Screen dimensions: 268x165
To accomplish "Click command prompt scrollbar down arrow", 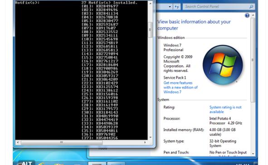I will tap(150, 137).
